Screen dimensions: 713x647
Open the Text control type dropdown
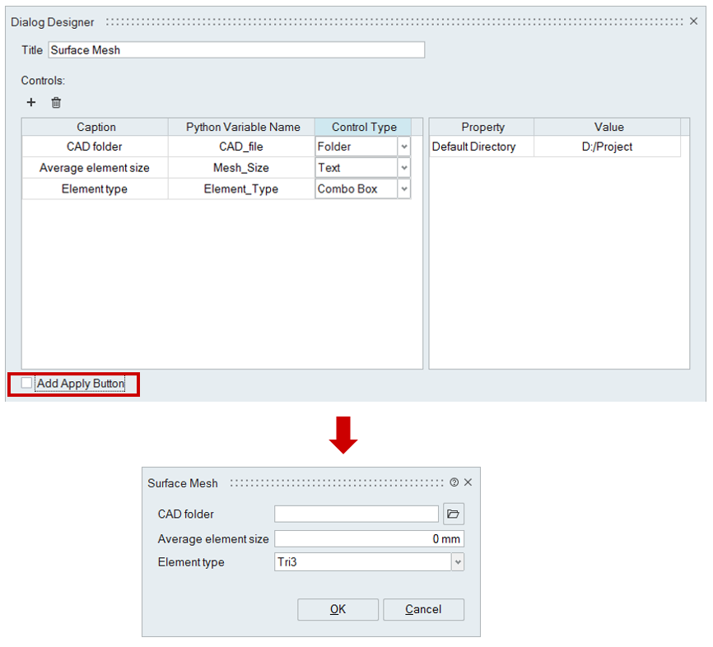click(x=403, y=168)
